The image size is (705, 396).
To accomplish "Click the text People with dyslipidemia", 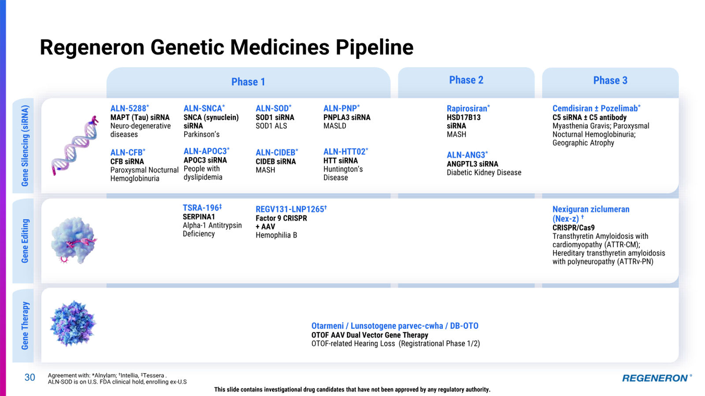I will 203,173.
